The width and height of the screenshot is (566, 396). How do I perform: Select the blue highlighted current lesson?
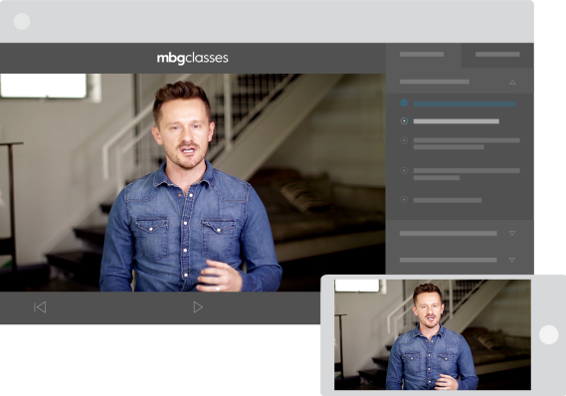[465, 103]
